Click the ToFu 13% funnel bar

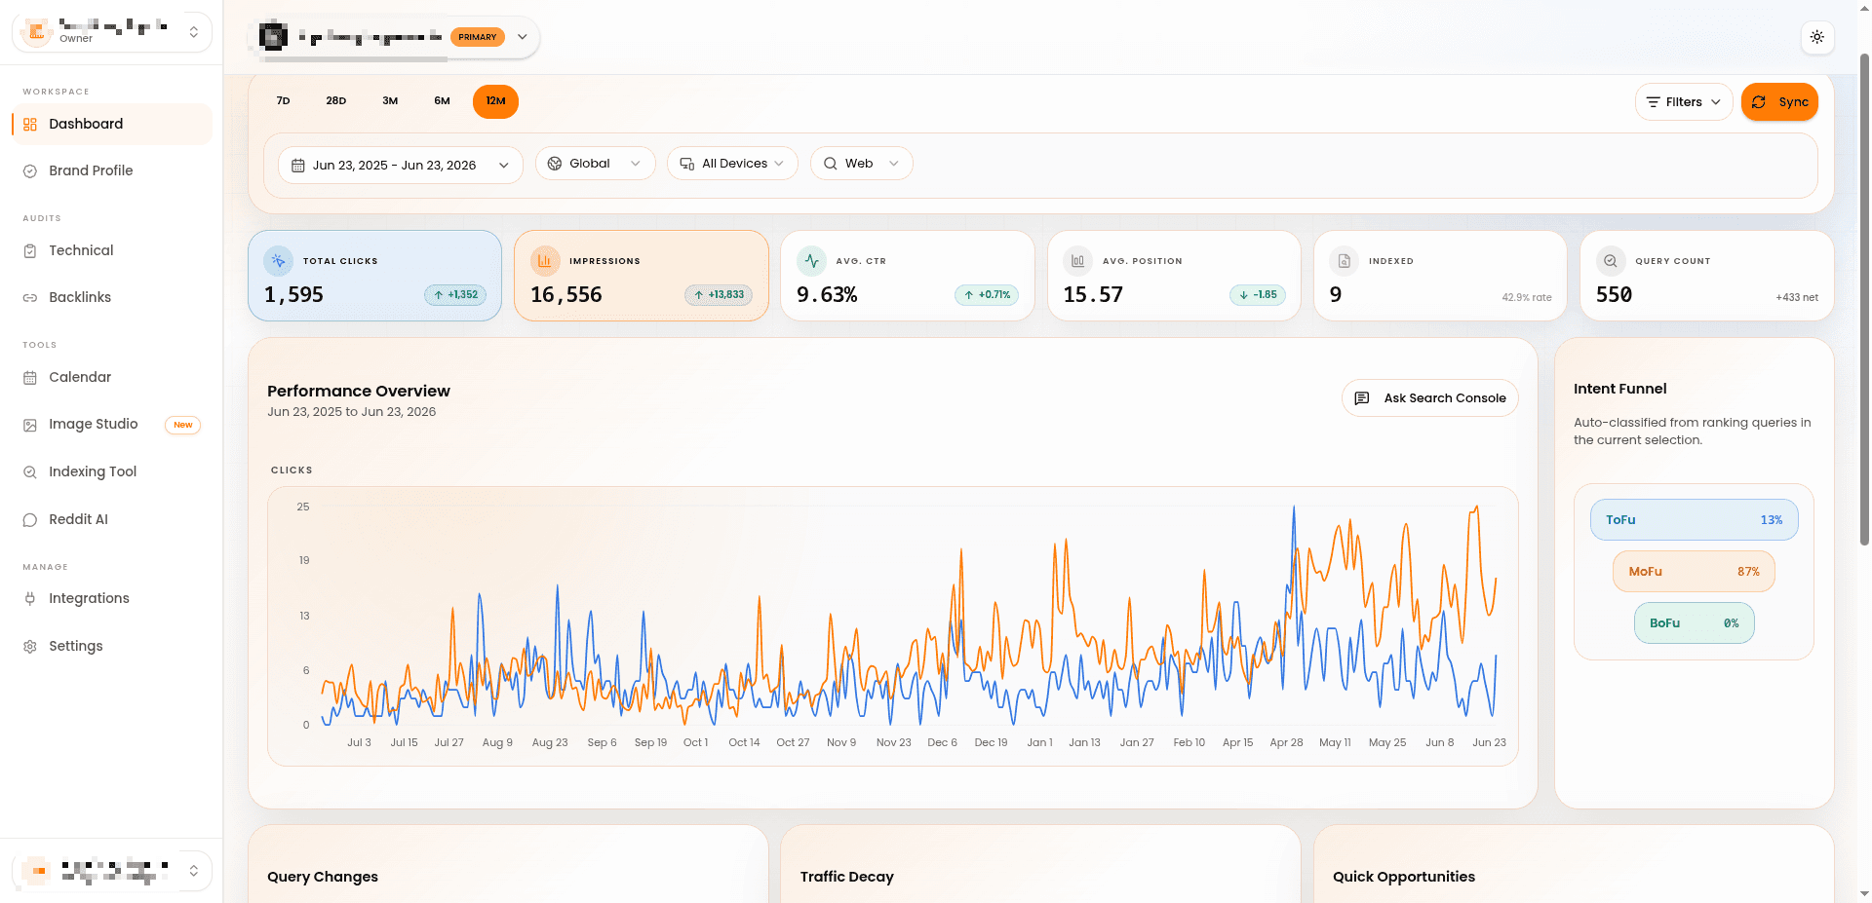click(x=1695, y=520)
